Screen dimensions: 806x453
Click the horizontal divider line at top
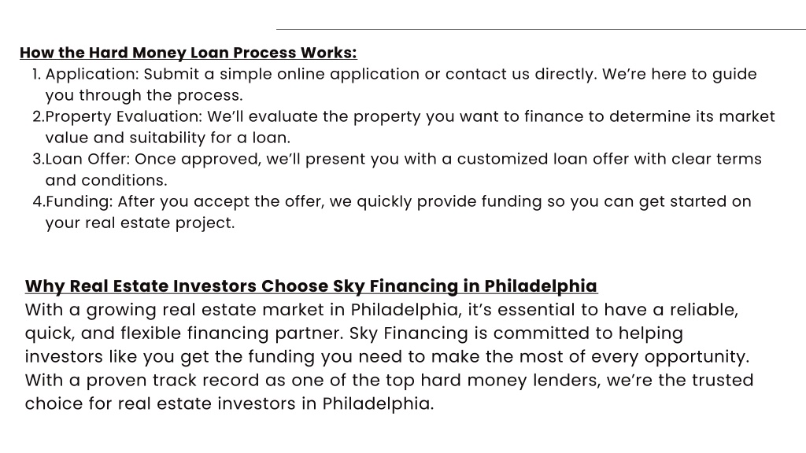click(541, 29)
